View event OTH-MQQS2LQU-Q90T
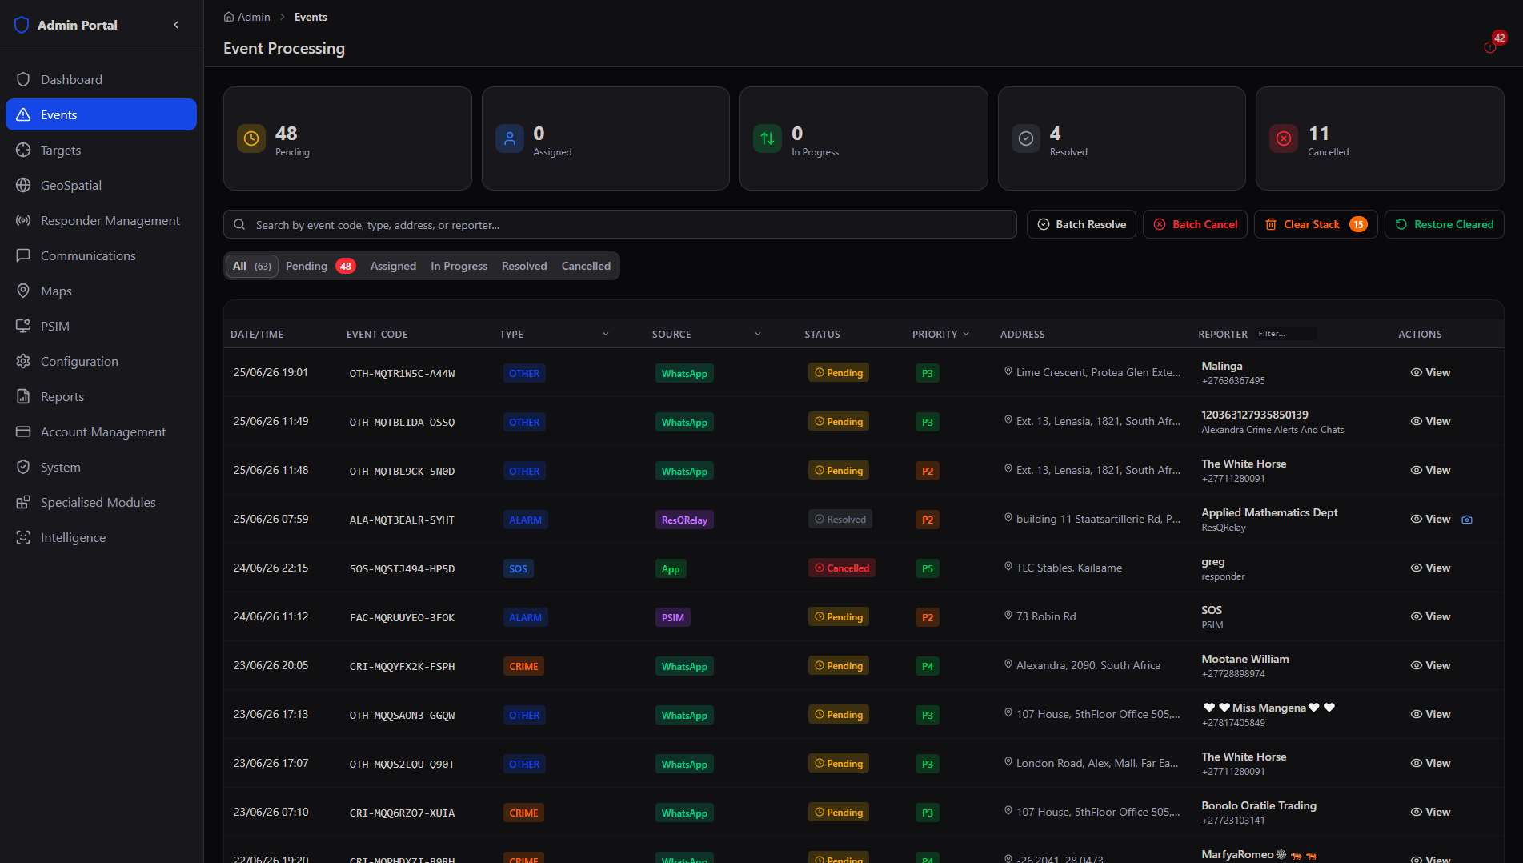This screenshot has width=1523, height=863. click(x=1430, y=763)
